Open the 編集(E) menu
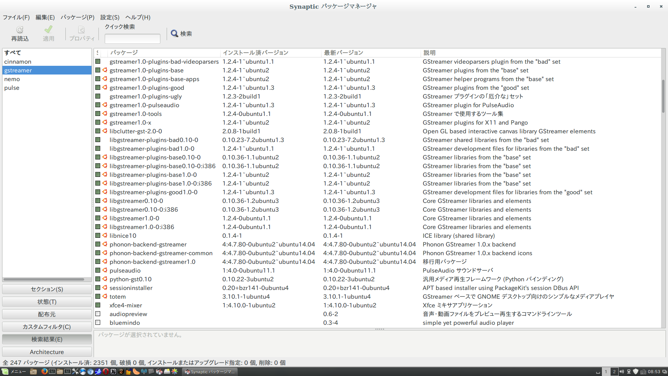Screen dimensions: 668x376 pyautogui.click(x=45, y=17)
